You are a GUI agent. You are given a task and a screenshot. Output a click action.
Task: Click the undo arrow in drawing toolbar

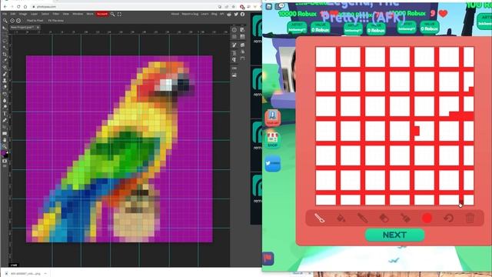tap(448, 218)
